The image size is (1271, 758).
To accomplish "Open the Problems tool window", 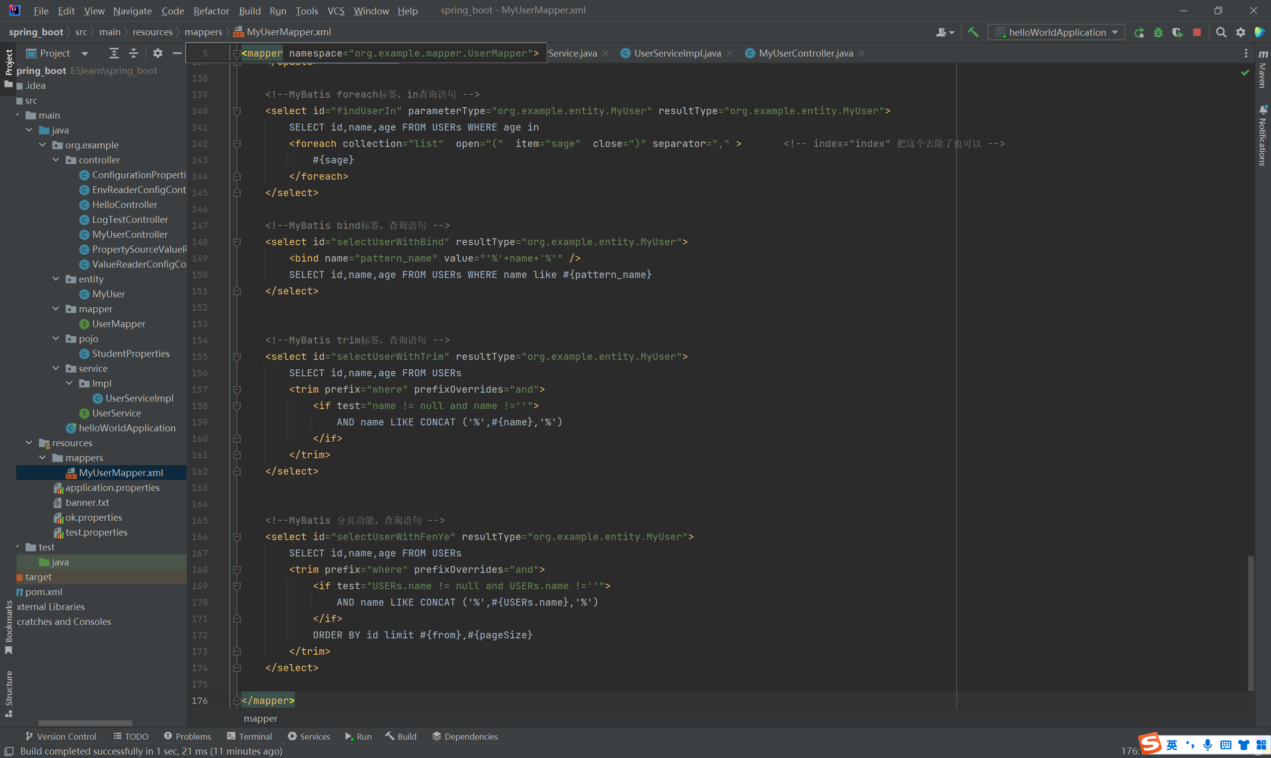I will coord(187,736).
